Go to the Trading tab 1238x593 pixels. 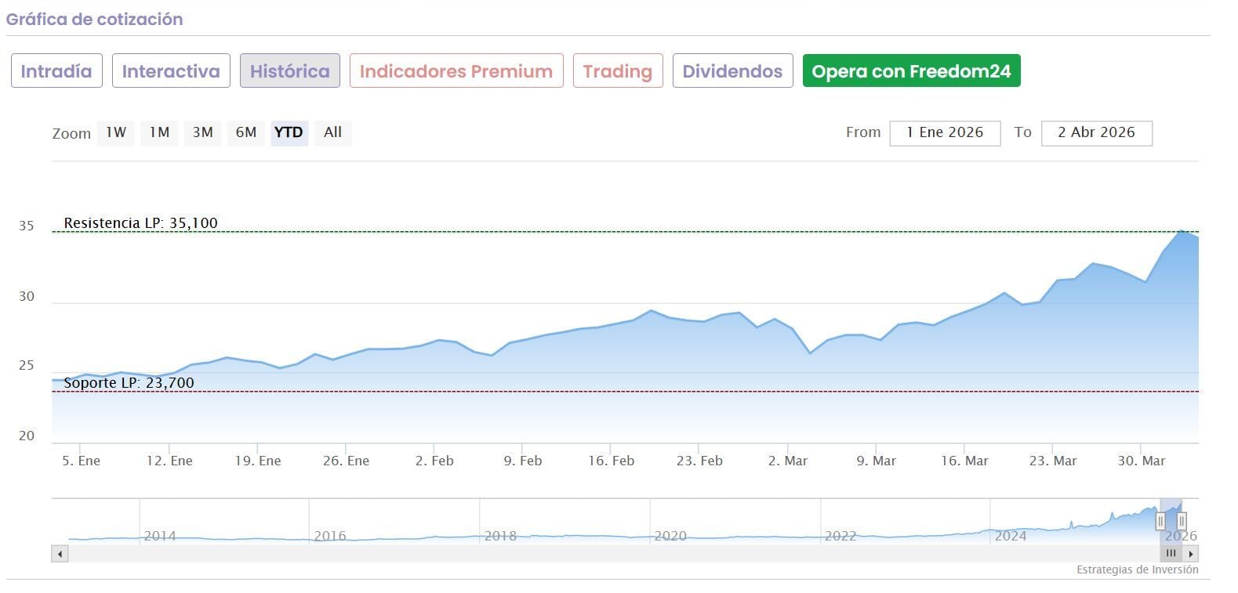point(618,71)
